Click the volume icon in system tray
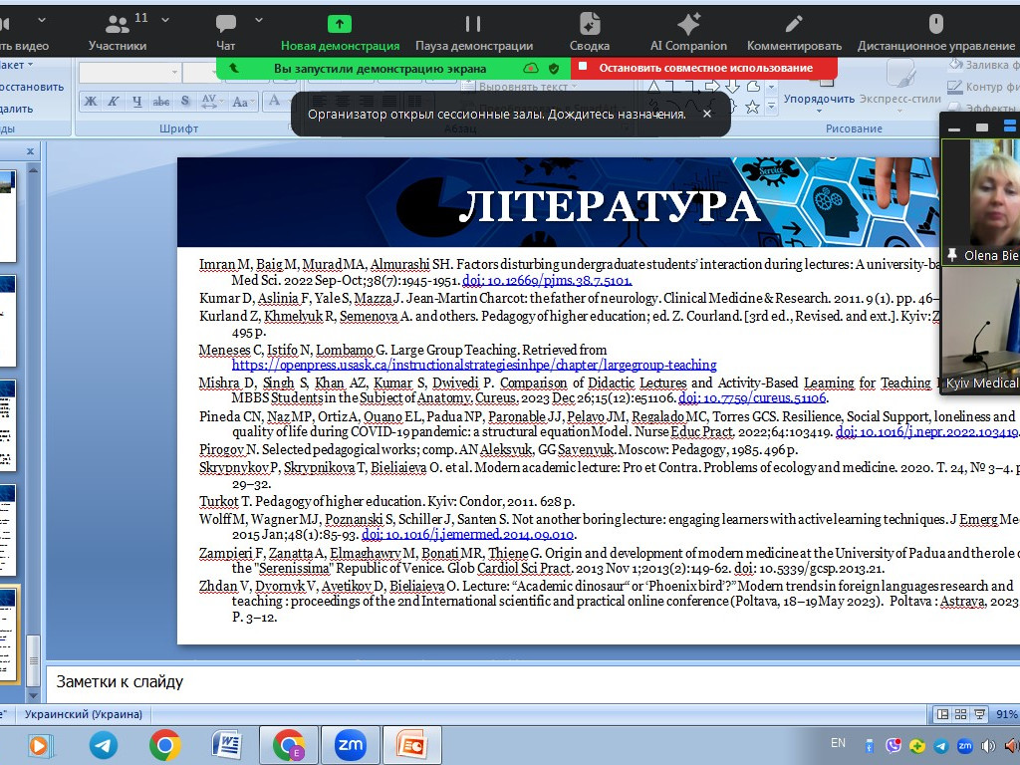1020x765 pixels. tap(988, 746)
